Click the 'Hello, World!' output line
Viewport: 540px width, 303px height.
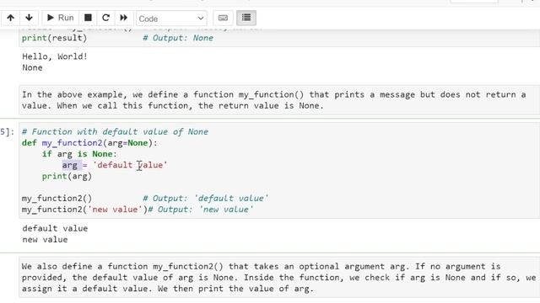(55, 56)
